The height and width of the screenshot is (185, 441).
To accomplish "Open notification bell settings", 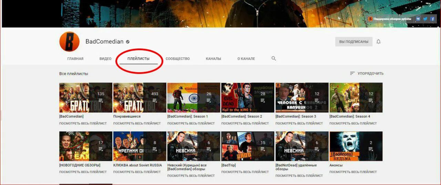I will pyautogui.click(x=379, y=42).
